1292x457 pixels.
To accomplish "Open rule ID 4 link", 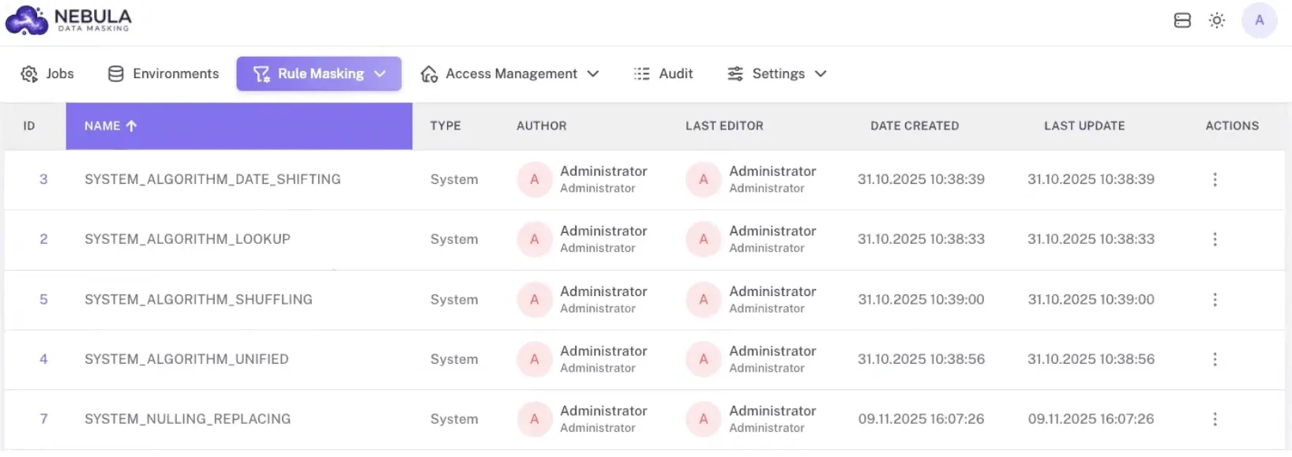I will 43,359.
